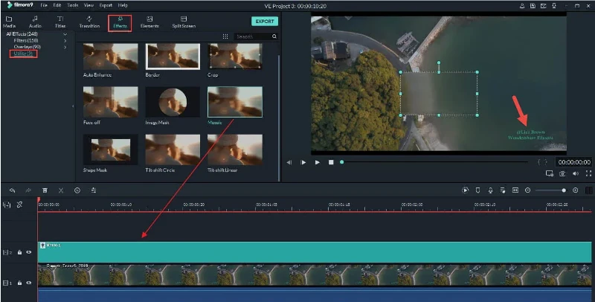Select the Face off effect thumbnail

pos(110,102)
